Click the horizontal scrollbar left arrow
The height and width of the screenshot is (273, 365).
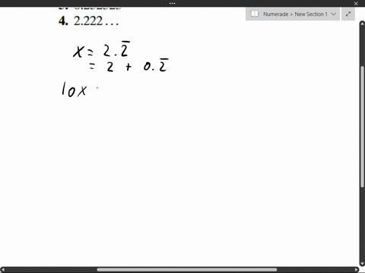click(3, 270)
